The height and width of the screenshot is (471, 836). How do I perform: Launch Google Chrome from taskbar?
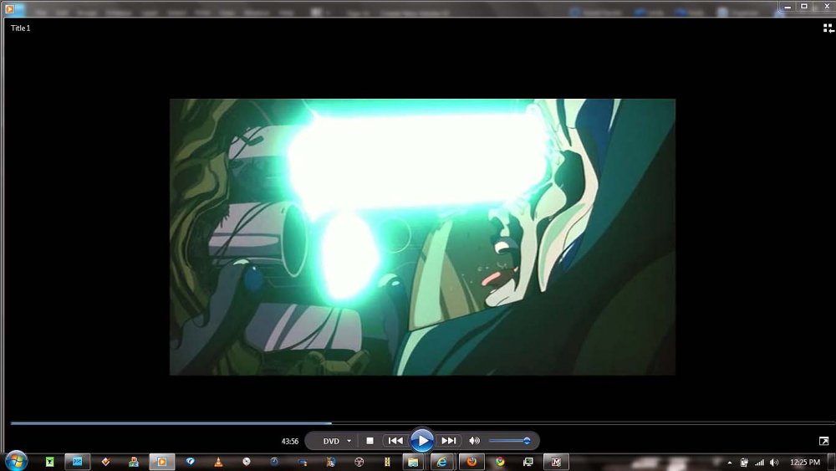500,462
